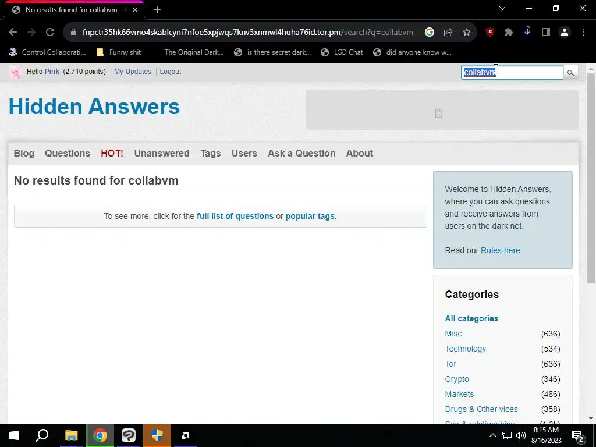
Task: Click the browser address bar URL
Action: pos(247,33)
